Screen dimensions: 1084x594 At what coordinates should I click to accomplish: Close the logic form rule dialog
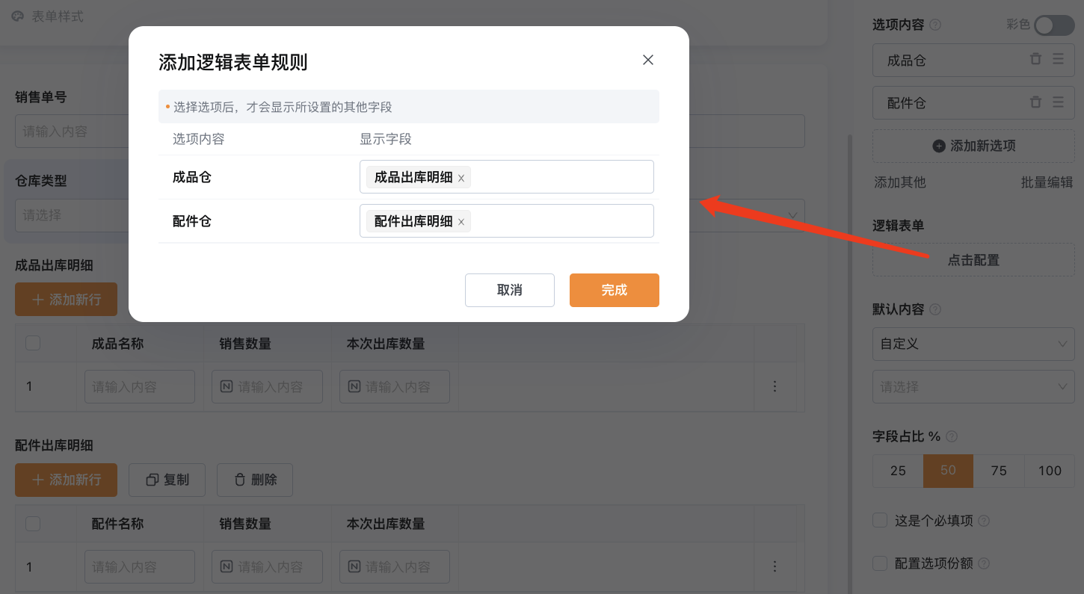(648, 61)
